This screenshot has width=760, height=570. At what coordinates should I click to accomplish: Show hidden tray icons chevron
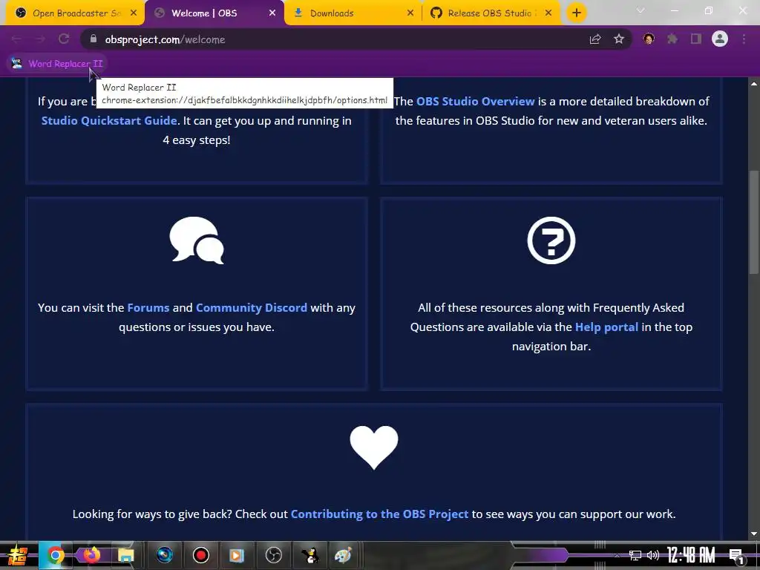click(x=617, y=555)
